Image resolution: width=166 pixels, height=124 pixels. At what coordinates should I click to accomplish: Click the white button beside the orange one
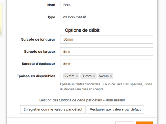tap(124, 123)
